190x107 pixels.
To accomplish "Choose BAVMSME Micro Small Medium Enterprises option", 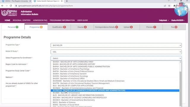I will coord(115,81).
